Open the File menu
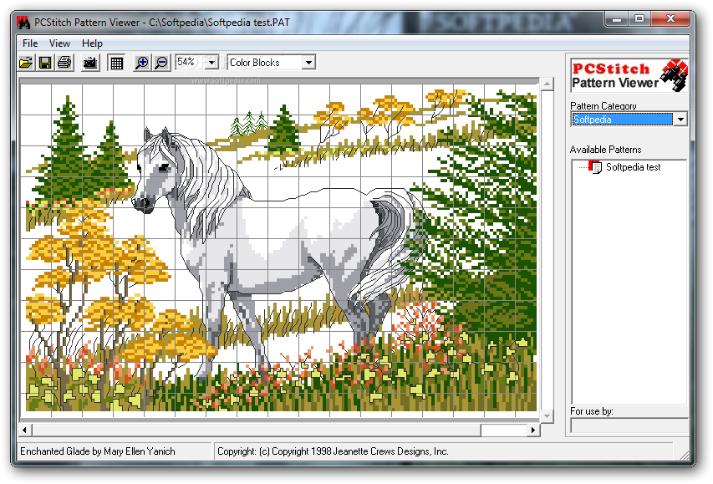Screen dimensions: 713x484 pyautogui.click(x=30, y=43)
